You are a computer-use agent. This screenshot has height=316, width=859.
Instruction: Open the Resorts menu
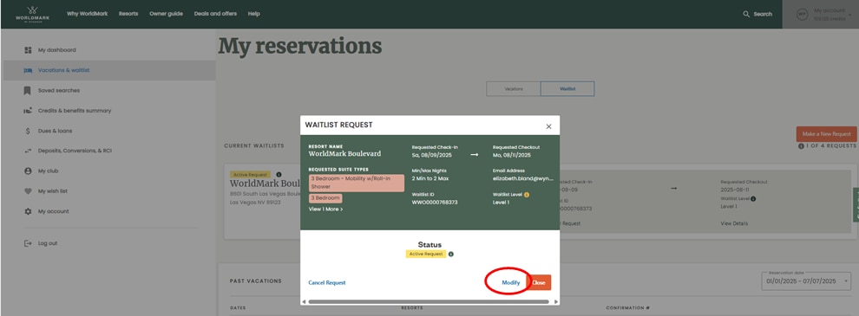128,14
